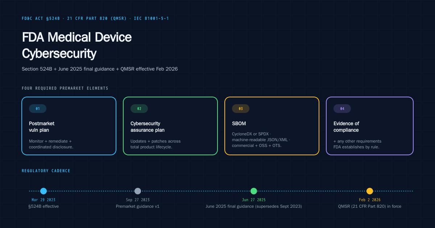Click the 'REGULATORY CADENCE' section label

coord(46,171)
